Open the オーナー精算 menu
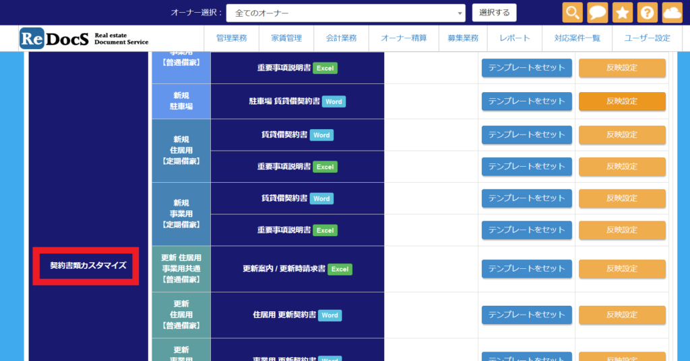 click(x=404, y=38)
